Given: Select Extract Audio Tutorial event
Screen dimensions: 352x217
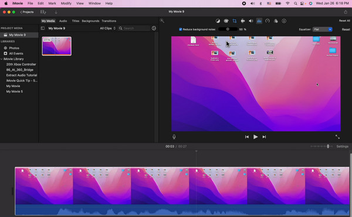Looking at the screenshot, I should (x=22, y=75).
